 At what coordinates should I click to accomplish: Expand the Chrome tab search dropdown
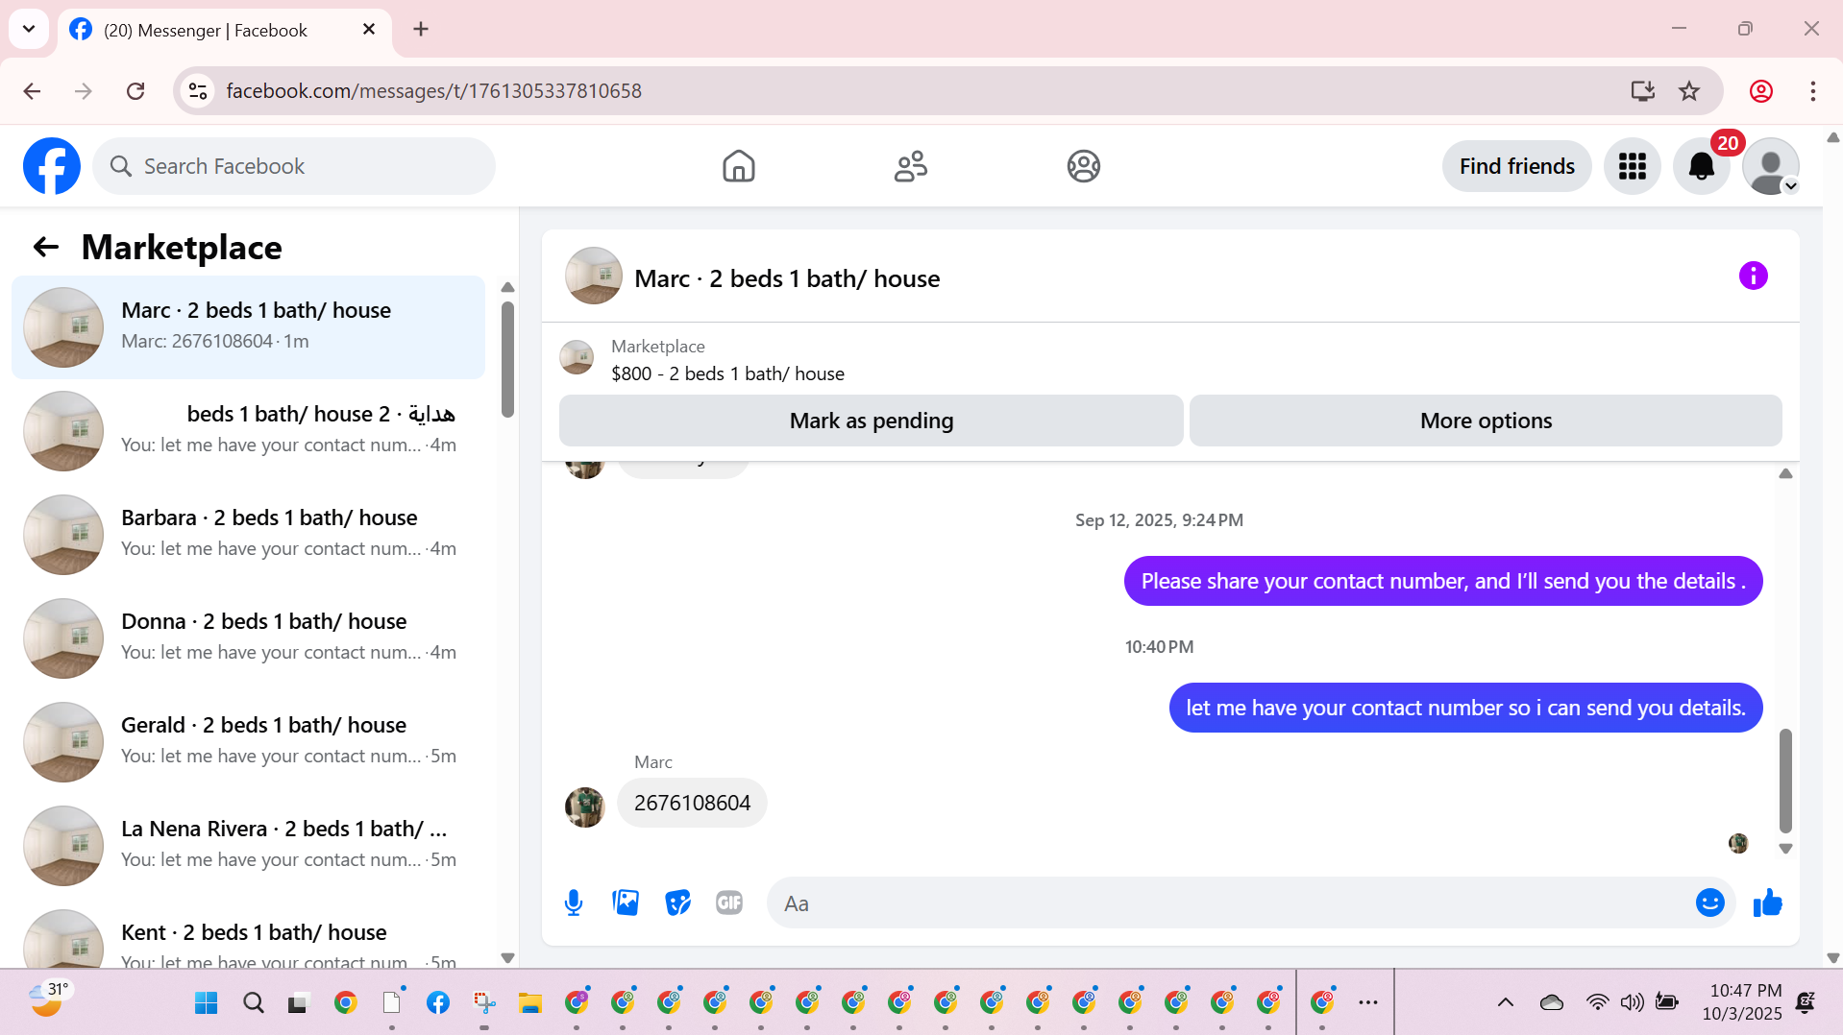pos(29,29)
